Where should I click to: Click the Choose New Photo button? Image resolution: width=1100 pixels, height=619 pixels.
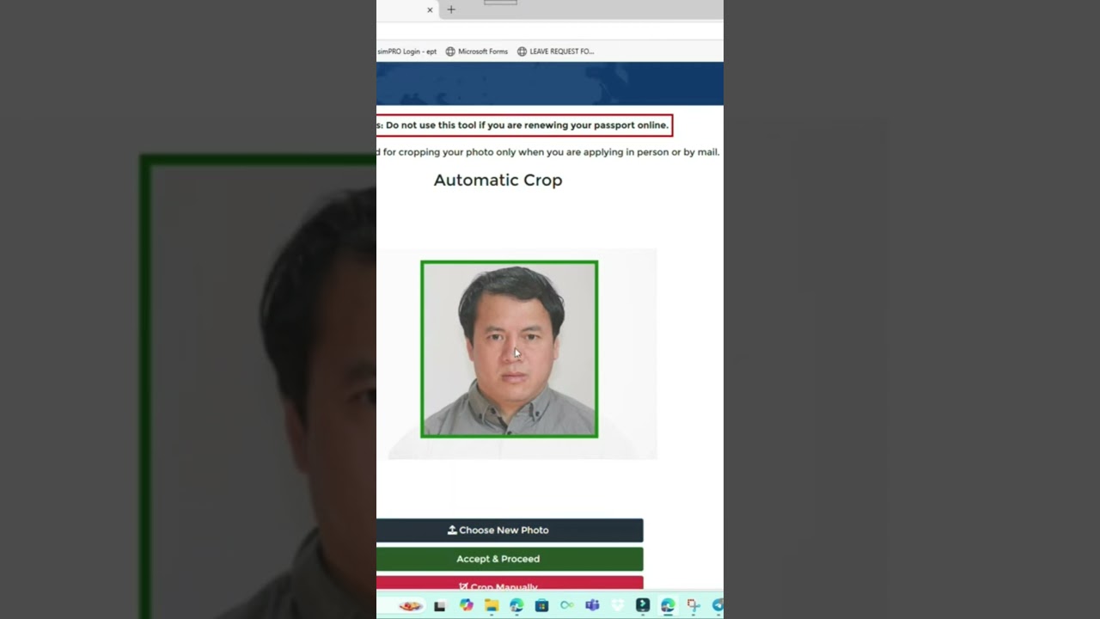[x=510, y=530]
